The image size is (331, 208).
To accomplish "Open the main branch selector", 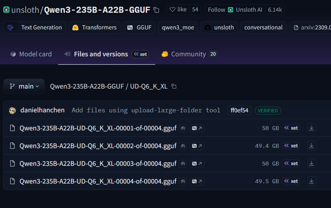I will tap(24, 86).
